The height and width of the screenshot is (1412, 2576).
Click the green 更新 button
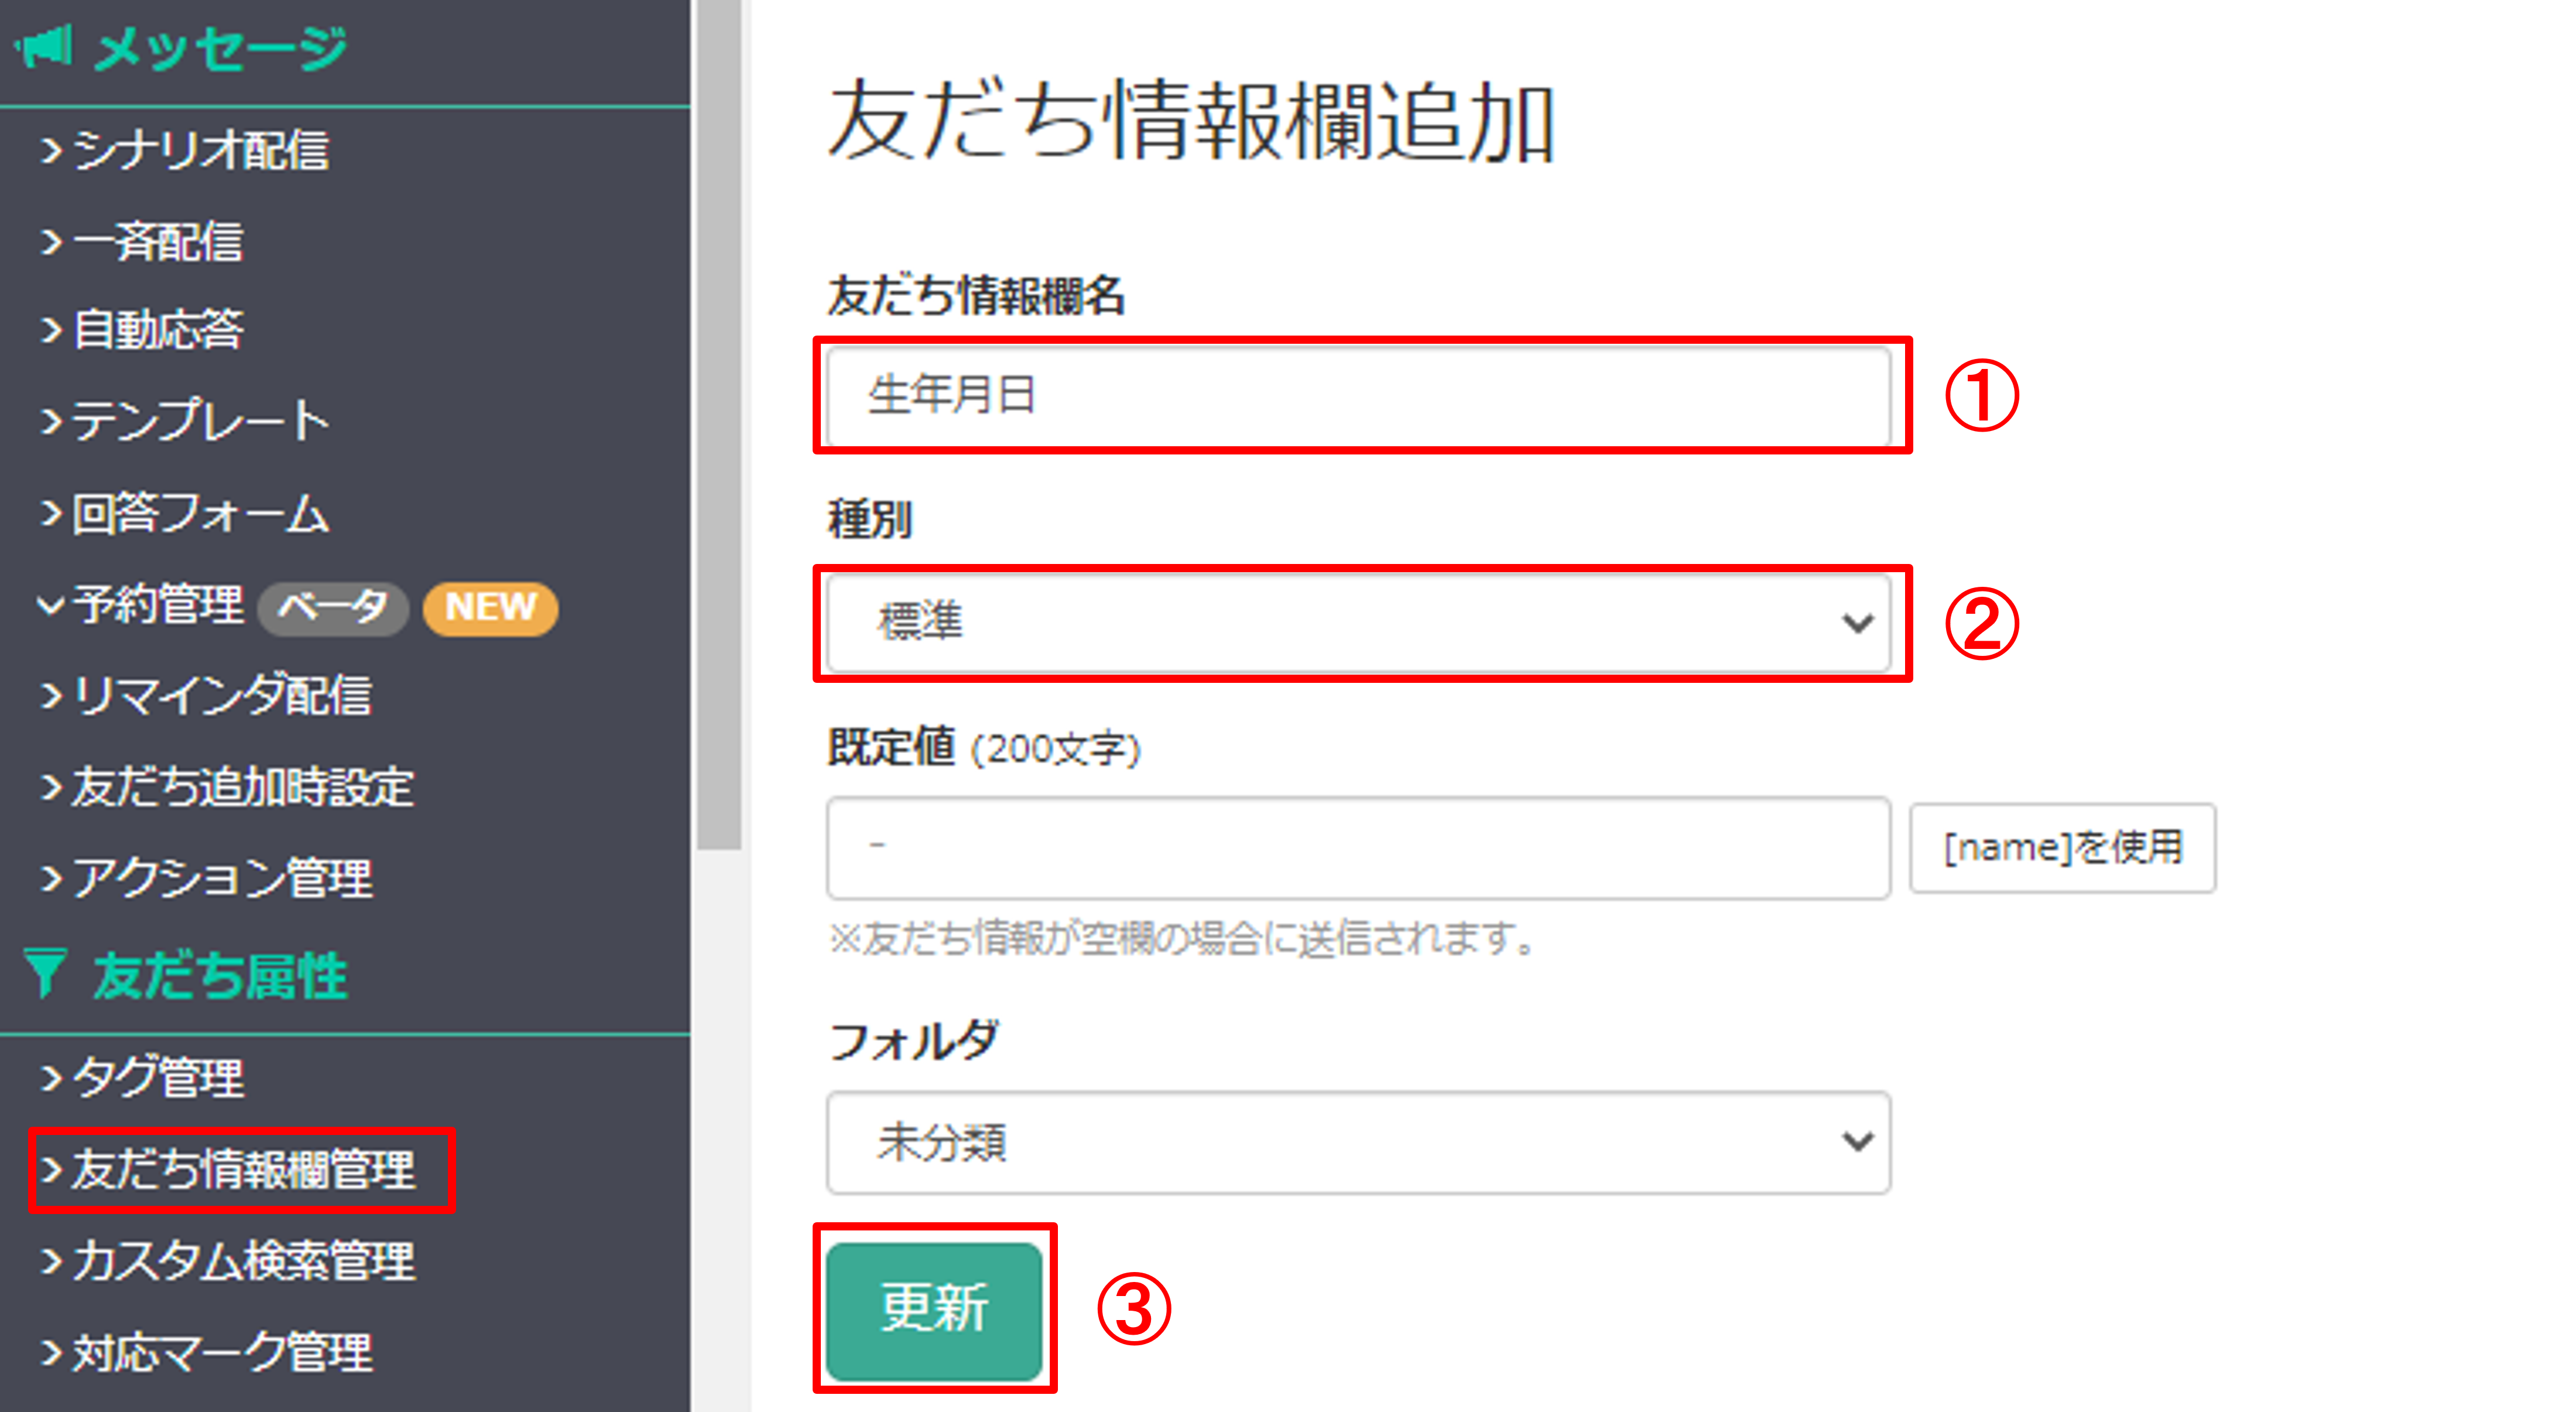[934, 1309]
